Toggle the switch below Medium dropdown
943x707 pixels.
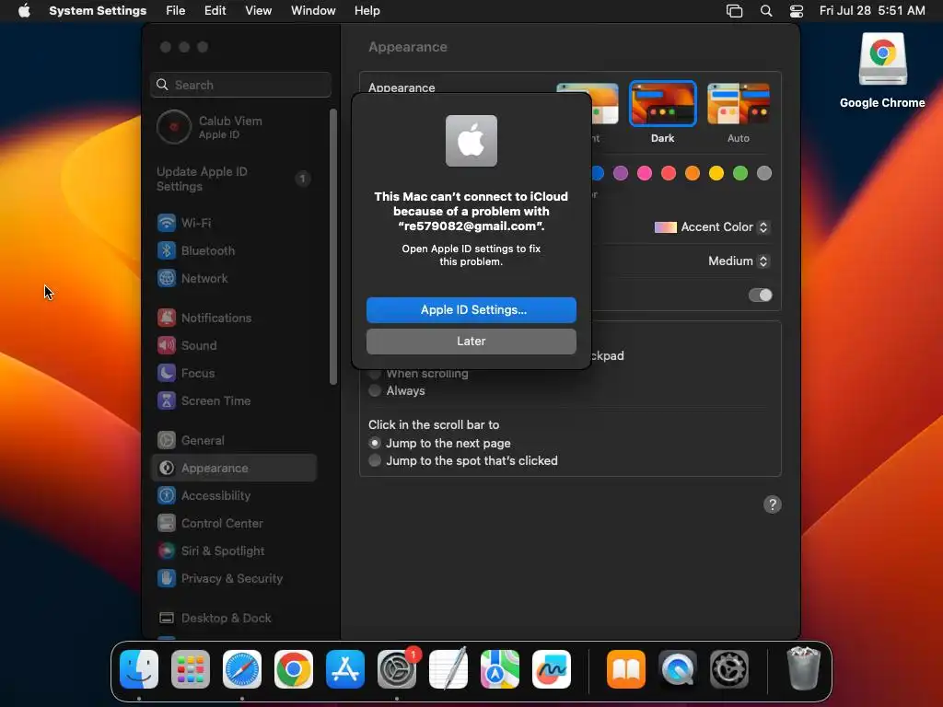pos(760,296)
